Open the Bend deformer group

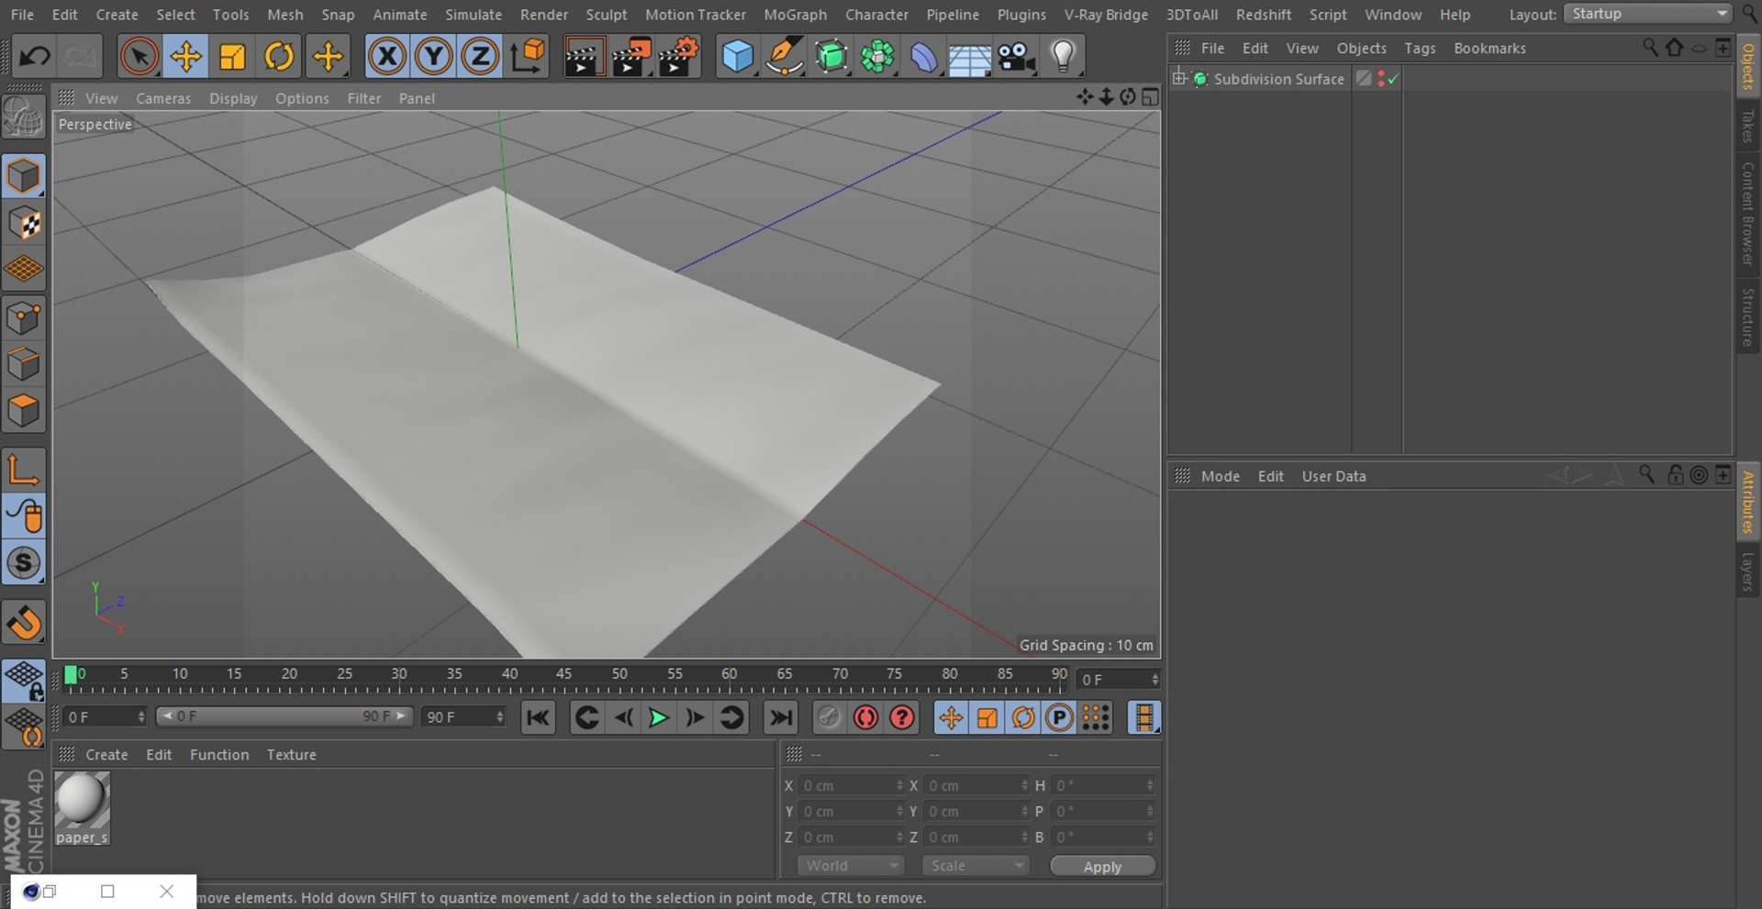[924, 57]
